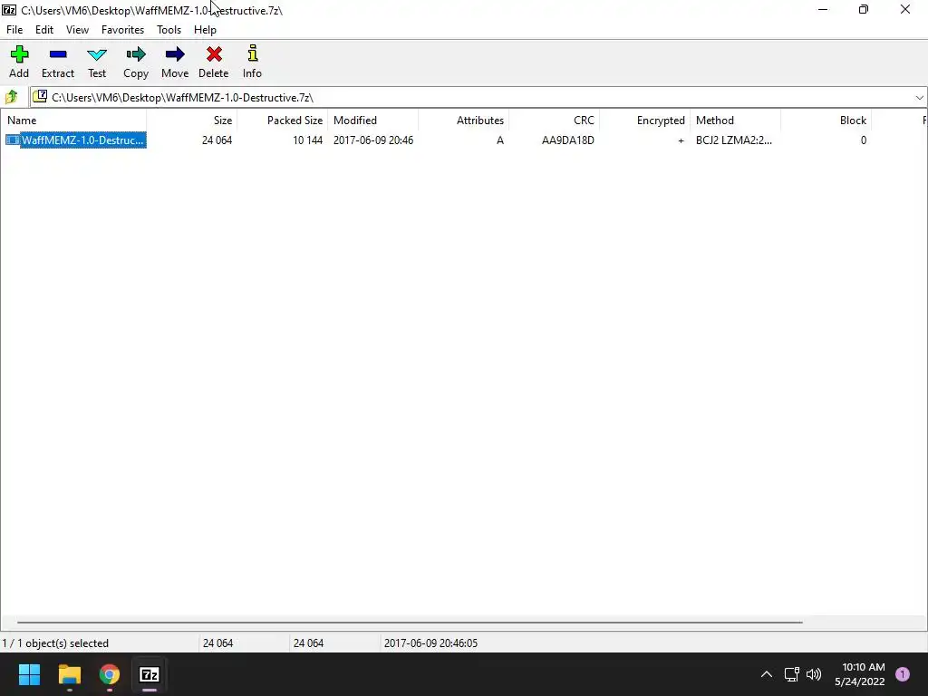Sort by the Method column header

point(735,121)
